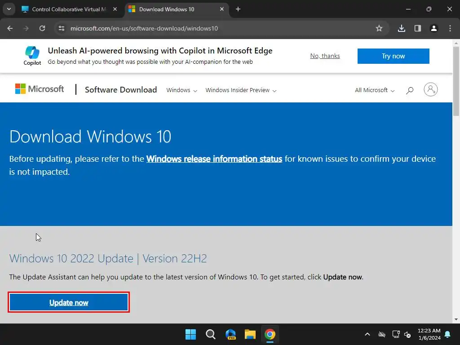460x345 pixels.
Task: Show hidden system tray icons
Action: (x=367, y=334)
